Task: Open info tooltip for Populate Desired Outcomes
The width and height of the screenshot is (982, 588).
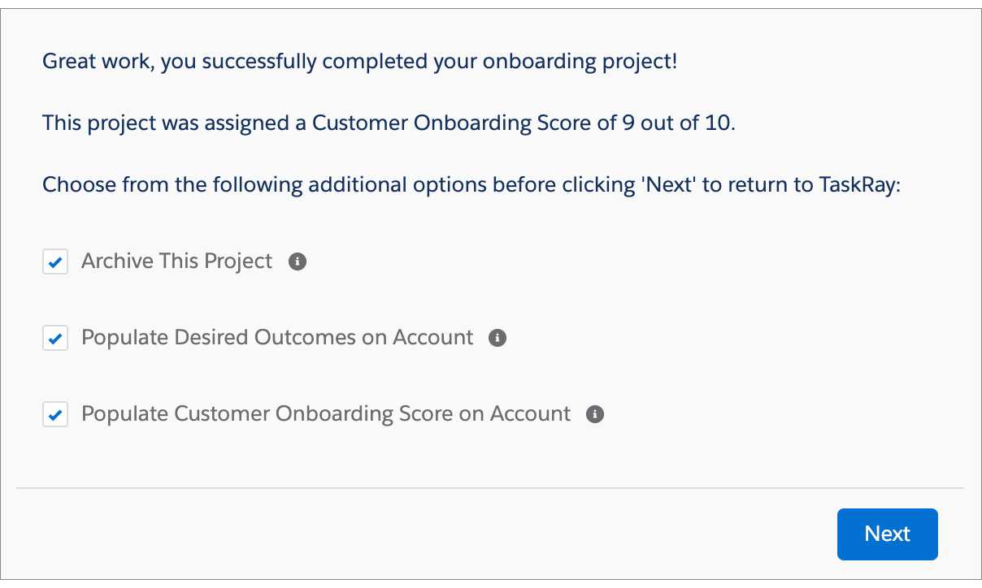Action: (498, 338)
